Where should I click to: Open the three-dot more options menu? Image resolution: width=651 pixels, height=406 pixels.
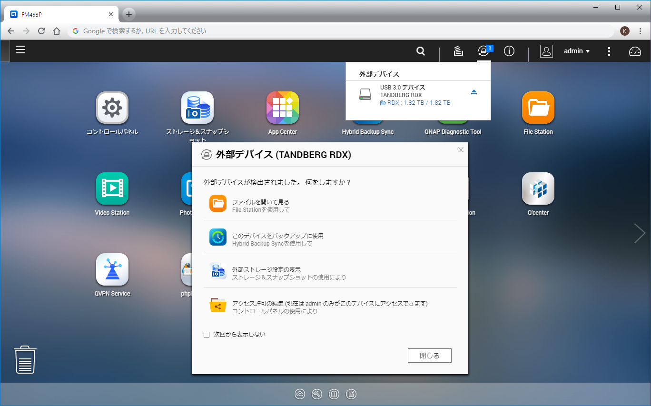[x=609, y=51]
